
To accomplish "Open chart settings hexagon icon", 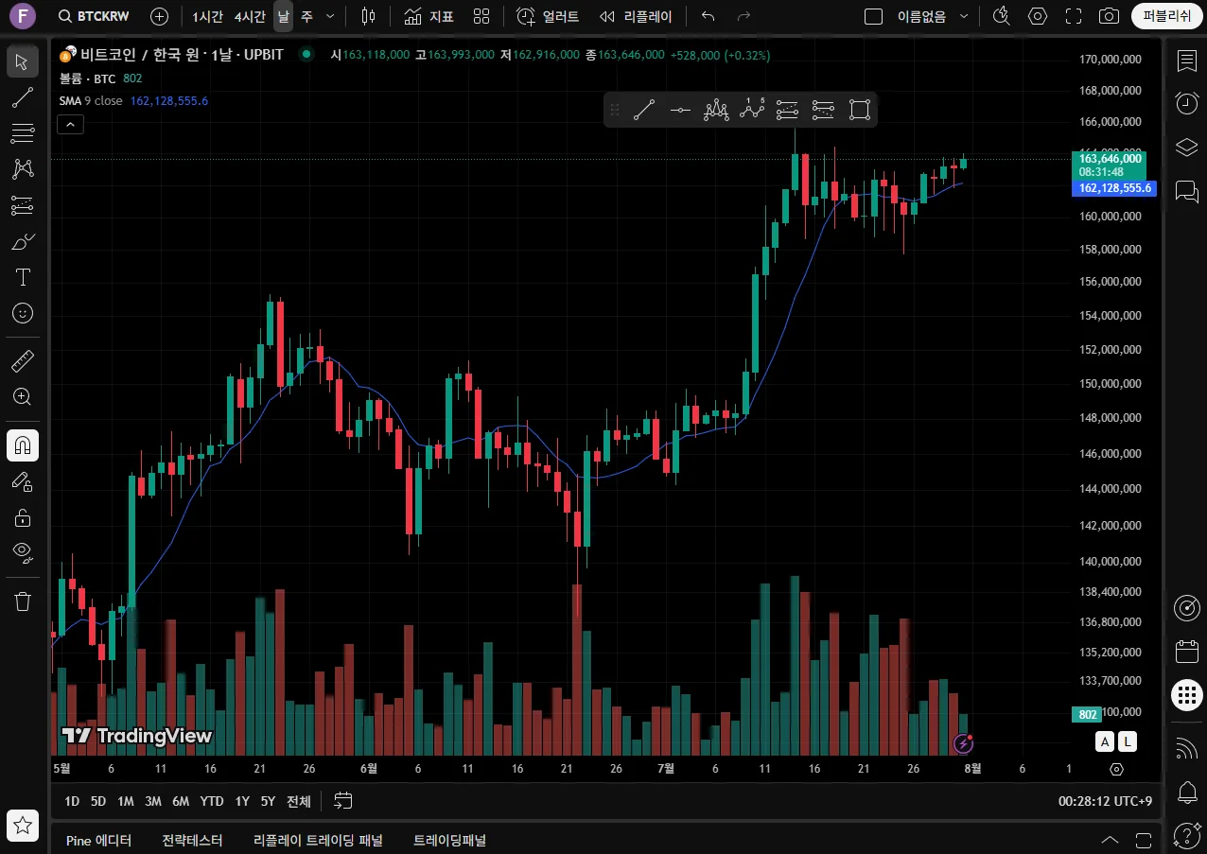I will tap(1038, 16).
